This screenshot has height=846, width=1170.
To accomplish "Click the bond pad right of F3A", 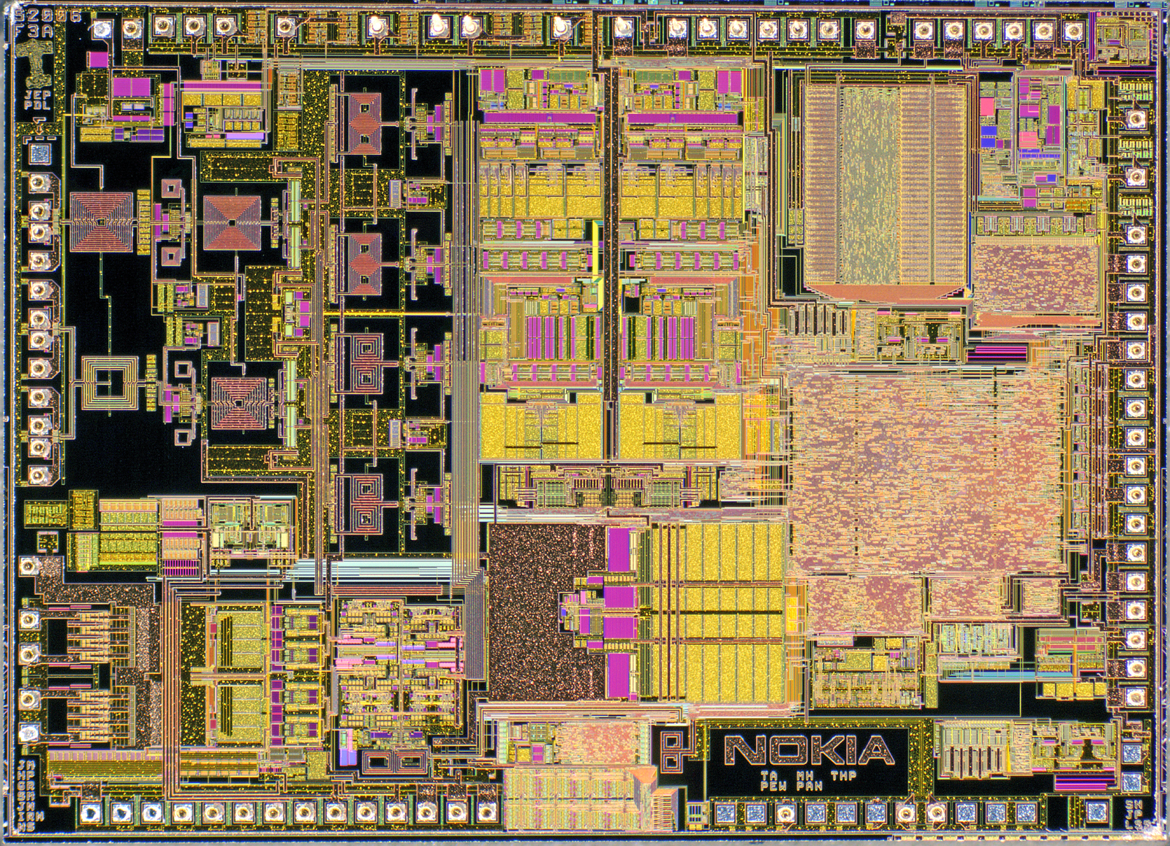I will 100,29.
